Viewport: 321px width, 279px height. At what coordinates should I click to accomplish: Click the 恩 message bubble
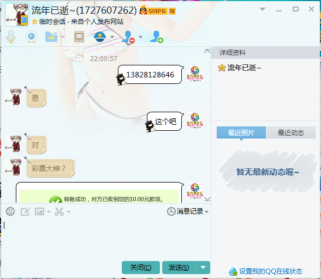pyautogui.click(x=36, y=98)
